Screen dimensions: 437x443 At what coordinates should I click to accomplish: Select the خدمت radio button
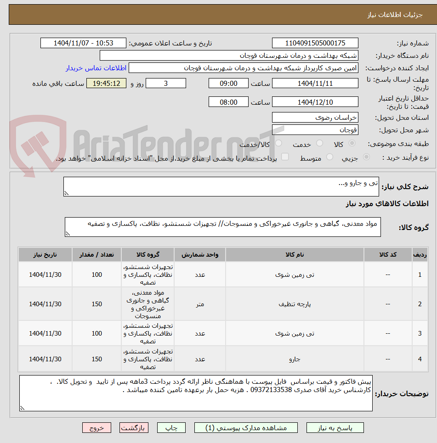(320, 143)
